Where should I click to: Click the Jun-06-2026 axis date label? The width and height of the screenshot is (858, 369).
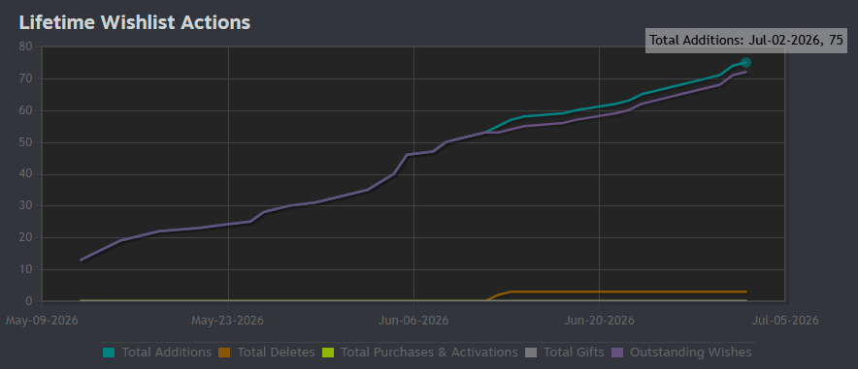pyautogui.click(x=413, y=321)
